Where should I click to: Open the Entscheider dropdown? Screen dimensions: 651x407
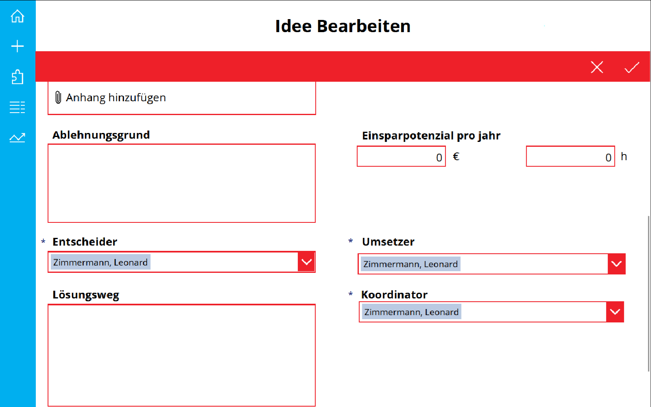(x=306, y=261)
